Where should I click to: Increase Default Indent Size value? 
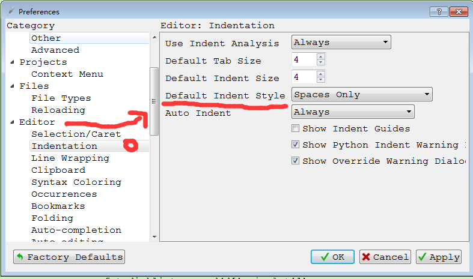321,74
